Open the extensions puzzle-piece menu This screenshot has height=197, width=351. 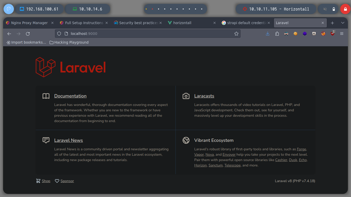(277, 34)
